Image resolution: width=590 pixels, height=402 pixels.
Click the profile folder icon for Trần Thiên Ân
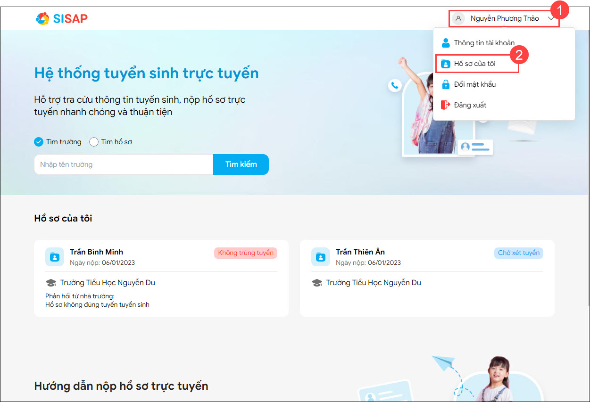click(x=321, y=257)
